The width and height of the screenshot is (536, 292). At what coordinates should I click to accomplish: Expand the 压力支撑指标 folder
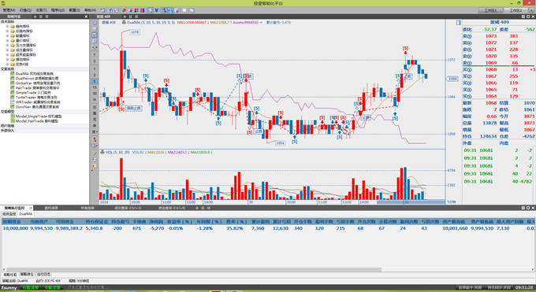click(7, 45)
